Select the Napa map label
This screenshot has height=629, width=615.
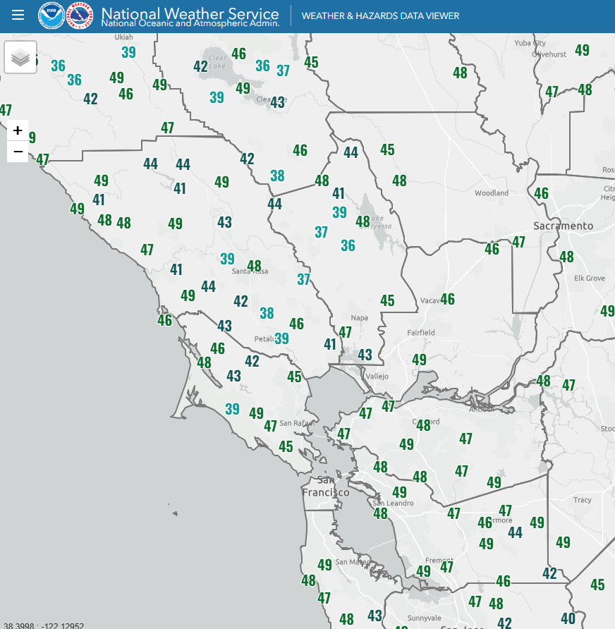click(359, 318)
